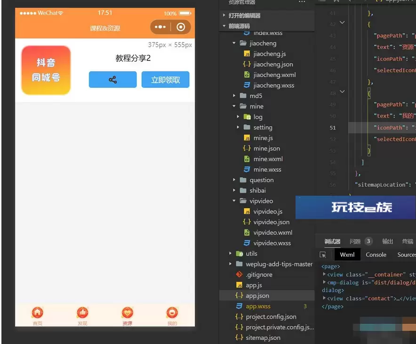
Task: Expand the setting folder
Action: pos(238,127)
